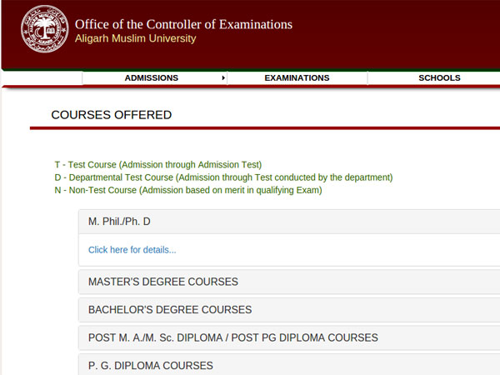
Task: Click the 'D - Departmental Test Course' legend line
Action: click(223, 177)
